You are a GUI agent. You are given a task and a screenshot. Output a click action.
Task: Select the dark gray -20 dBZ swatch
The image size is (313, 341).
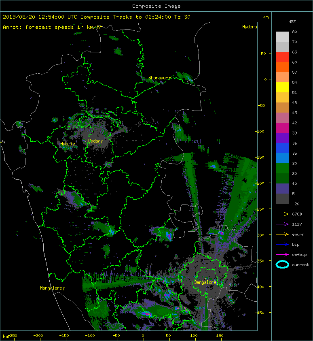(282, 198)
